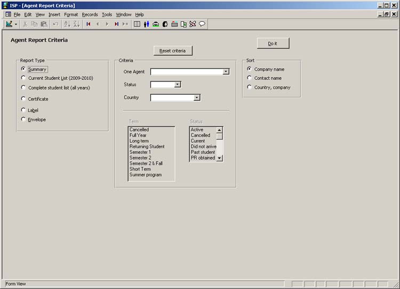This screenshot has height=289, width=400.
Task: Sort by Contact name
Action: [x=250, y=78]
